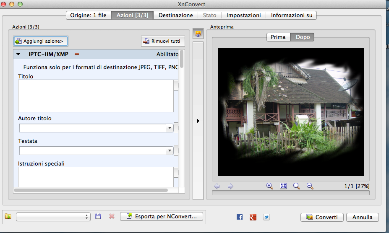This screenshot has height=233, width=389.
Task: Zoom out of the preview image
Action: (310, 186)
